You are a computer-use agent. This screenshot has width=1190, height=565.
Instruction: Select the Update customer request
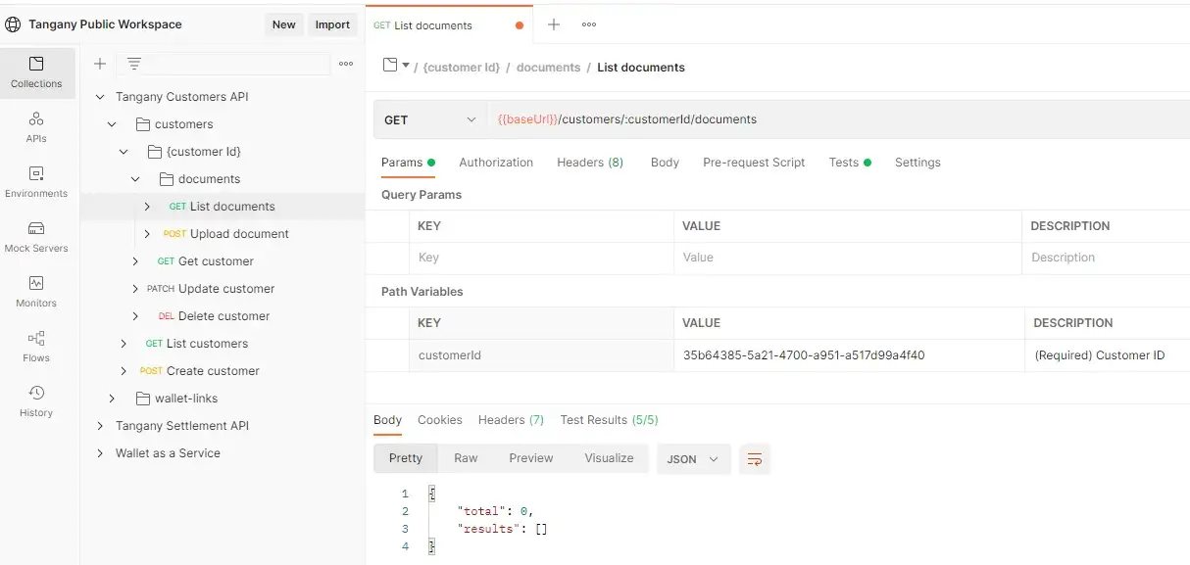tap(226, 289)
